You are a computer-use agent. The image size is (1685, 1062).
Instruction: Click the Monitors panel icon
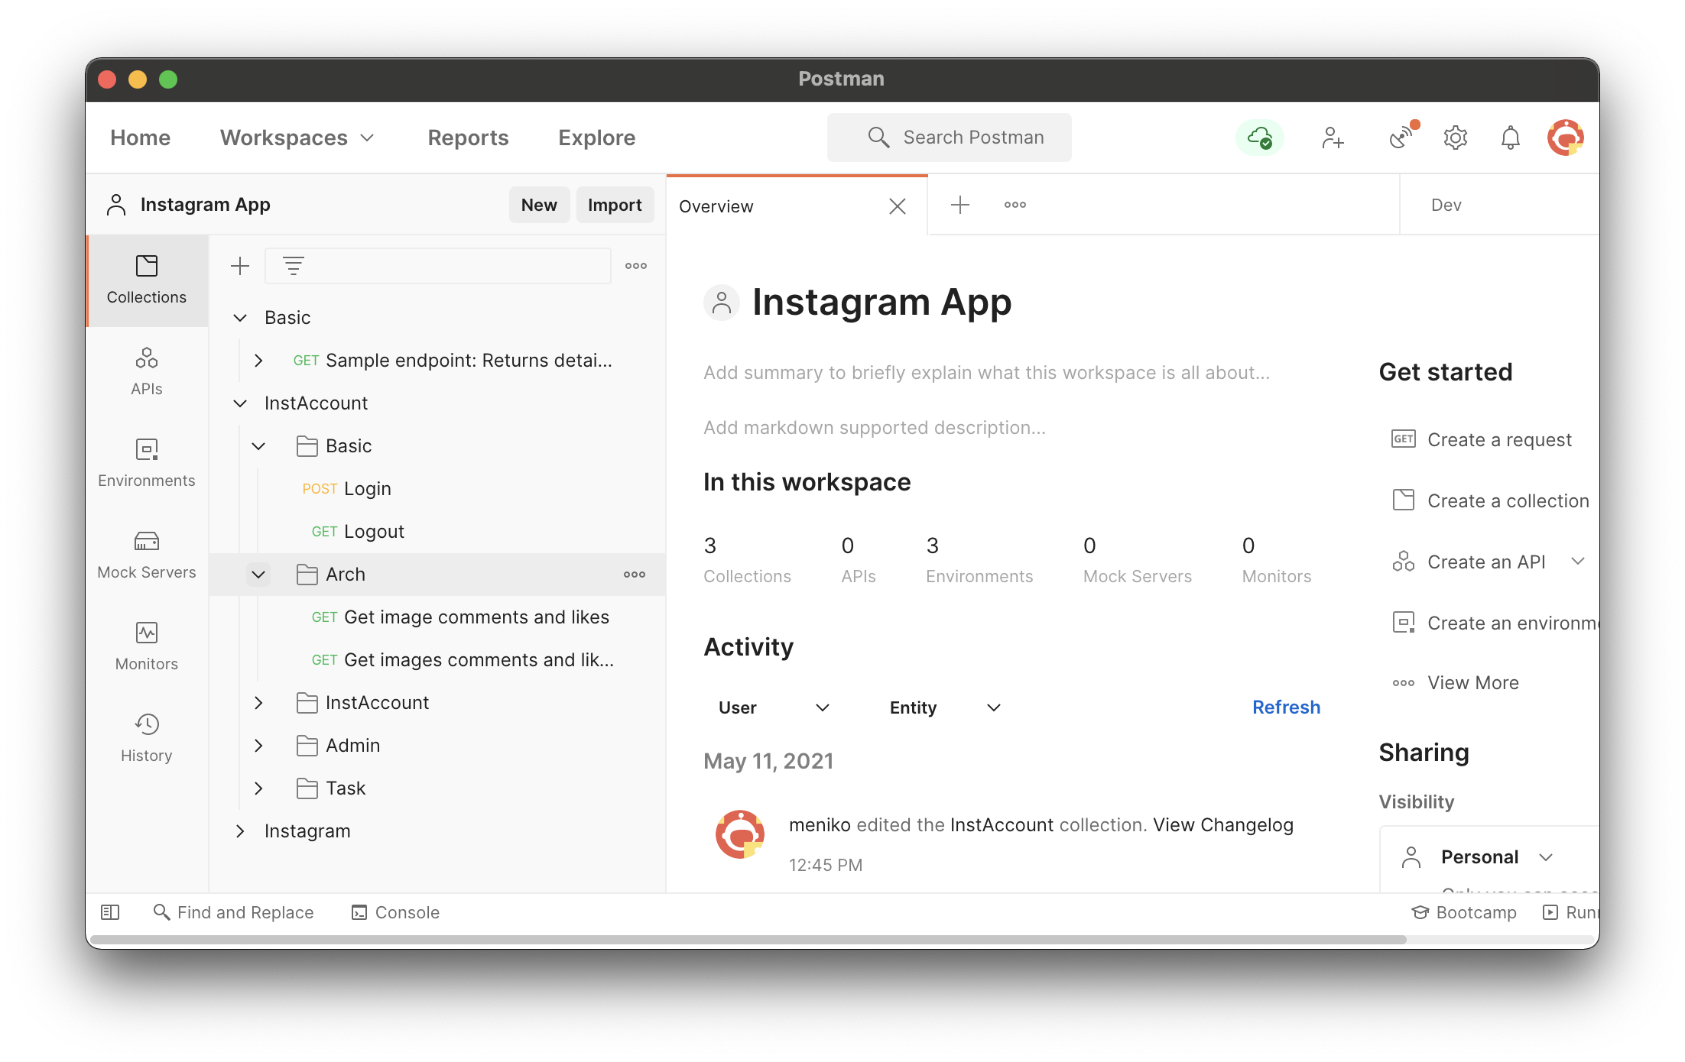[145, 633]
